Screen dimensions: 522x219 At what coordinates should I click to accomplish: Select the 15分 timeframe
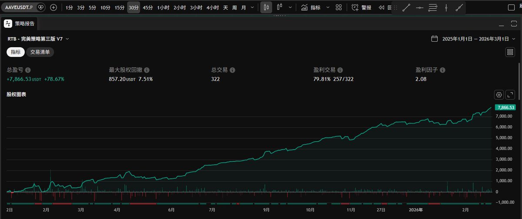(x=120, y=7)
